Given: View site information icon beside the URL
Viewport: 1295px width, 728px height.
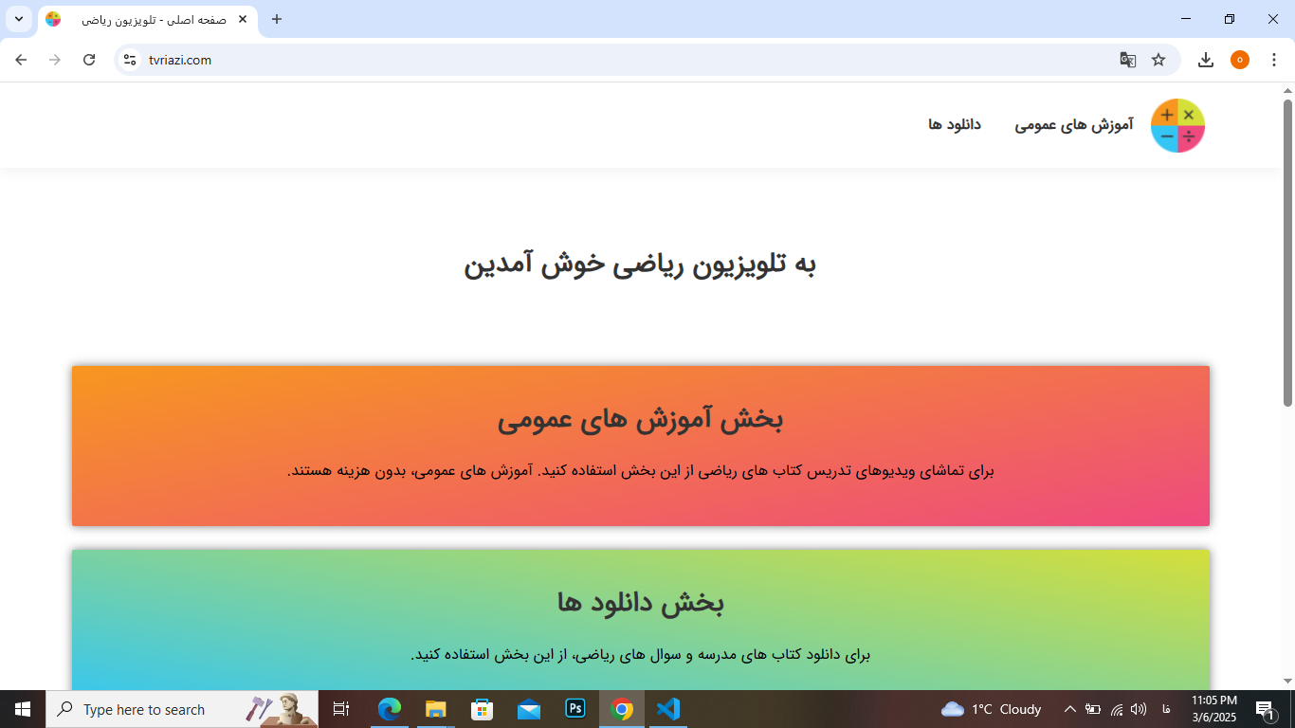Looking at the screenshot, I should point(131,60).
